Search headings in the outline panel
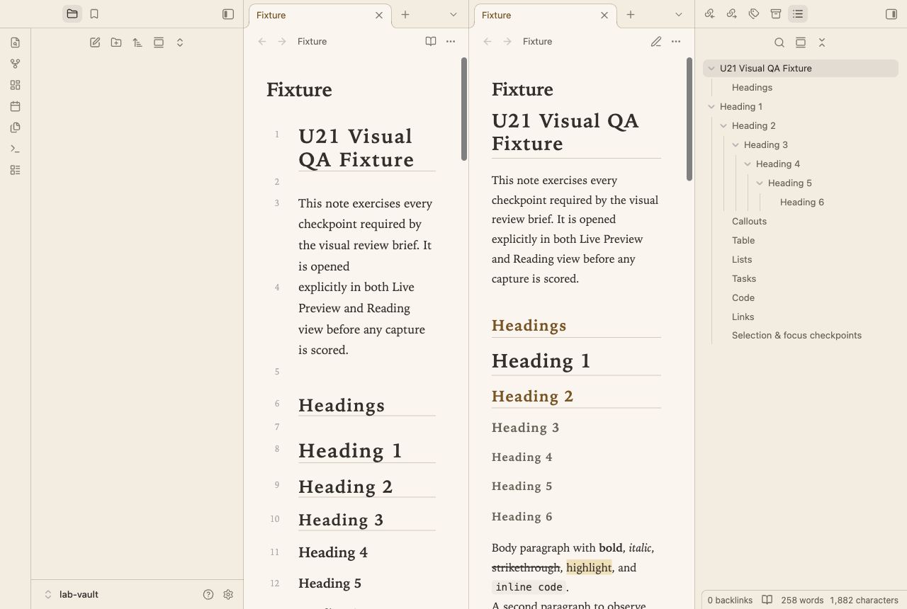907x609 pixels. [779, 42]
